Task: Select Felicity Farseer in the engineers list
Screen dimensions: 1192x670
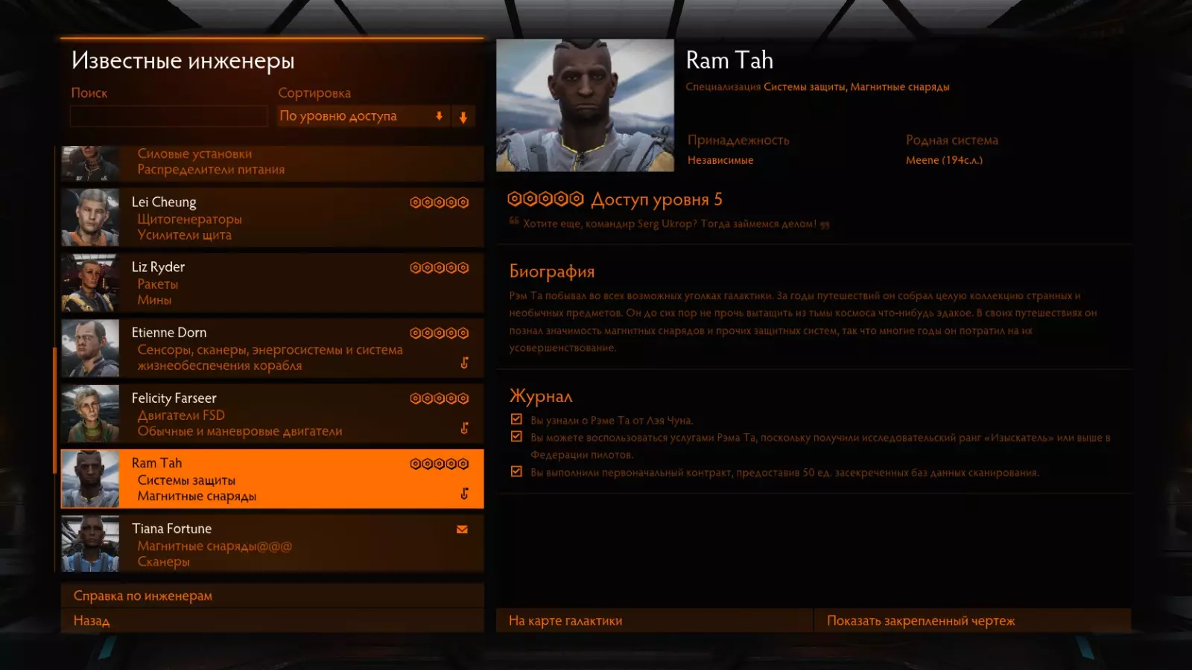Action: pos(273,413)
